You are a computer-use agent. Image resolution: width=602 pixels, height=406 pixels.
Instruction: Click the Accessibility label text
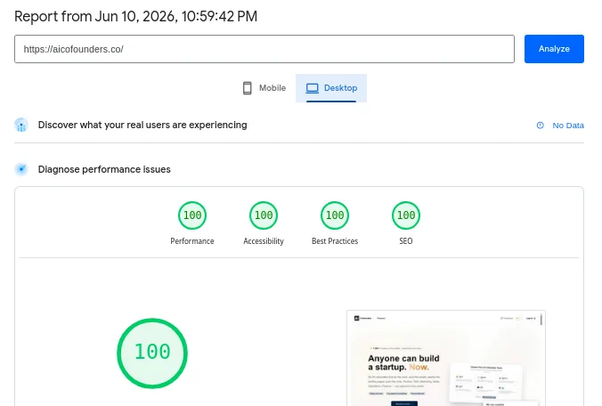pos(264,241)
